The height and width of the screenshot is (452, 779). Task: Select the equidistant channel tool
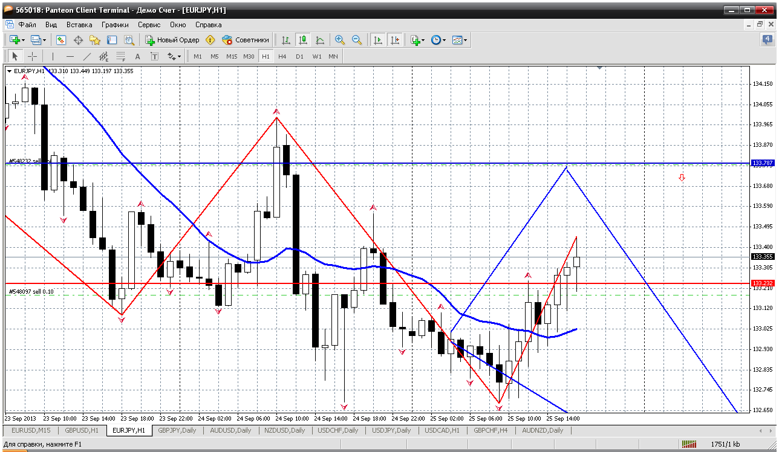coord(103,56)
